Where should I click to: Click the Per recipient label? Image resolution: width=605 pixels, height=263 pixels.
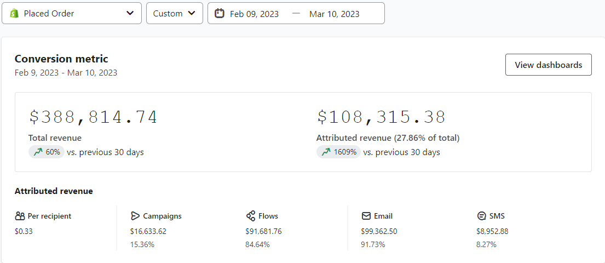point(49,216)
